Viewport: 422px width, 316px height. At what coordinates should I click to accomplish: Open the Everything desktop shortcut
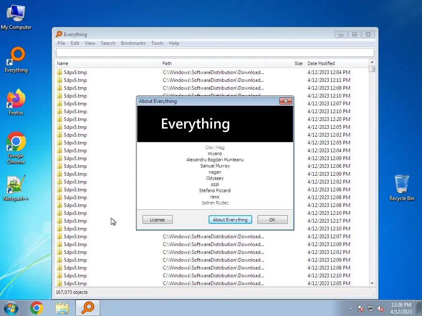tap(16, 60)
